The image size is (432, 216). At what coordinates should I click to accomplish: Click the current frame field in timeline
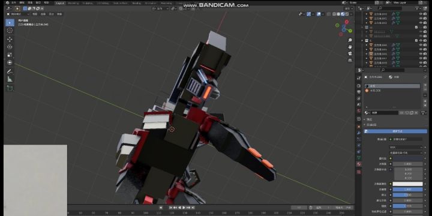(299, 208)
